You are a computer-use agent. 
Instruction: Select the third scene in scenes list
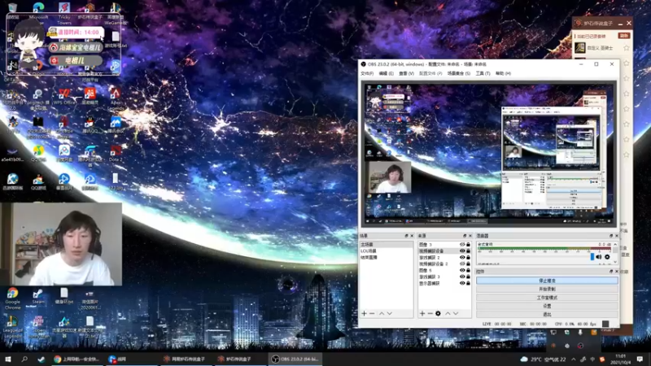coord(386,257)
